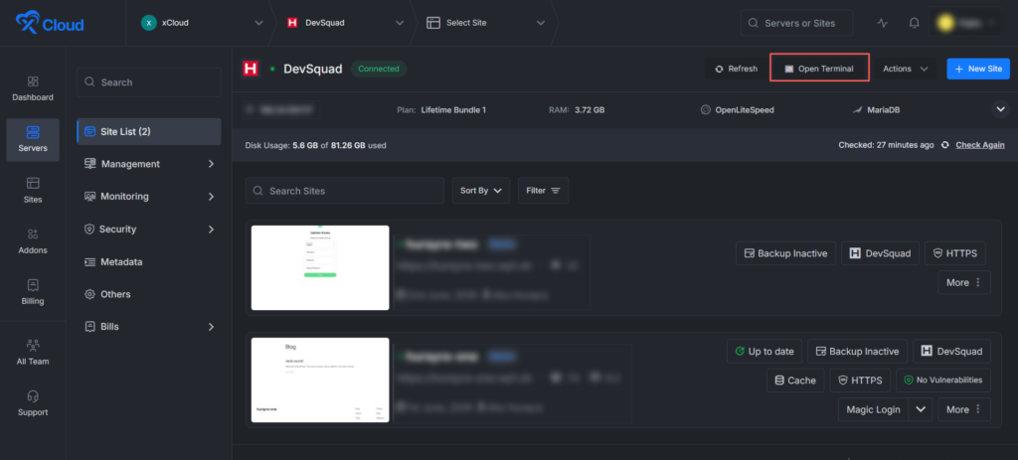Screen dimensions: 1018x460
Task: Open Servers section in sidebar
Action: (x=33, y=139)
